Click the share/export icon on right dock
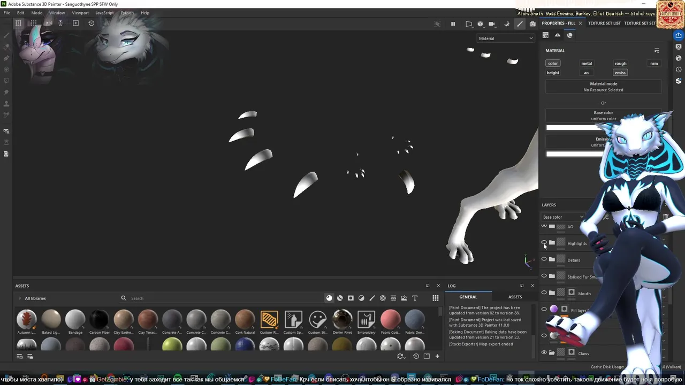The height and width of the screenshot is (385, 685). (679, 35)
